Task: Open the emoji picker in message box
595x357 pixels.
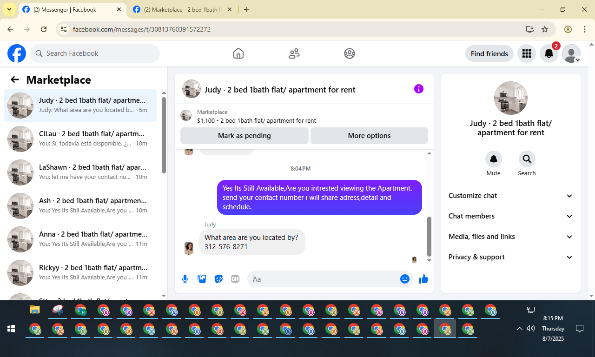Action: 405,279
